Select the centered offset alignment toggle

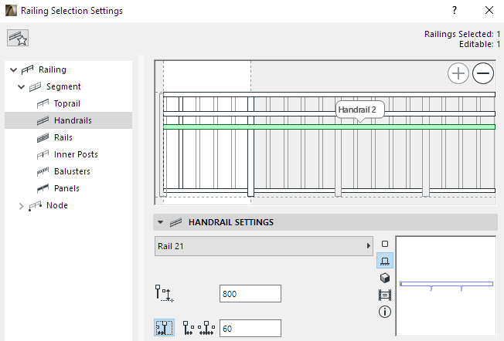pyautogui.click(x=164, y=328)
